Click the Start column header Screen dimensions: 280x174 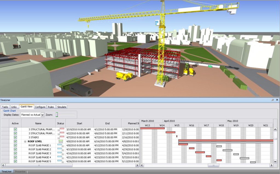click(x=79, y=123)
